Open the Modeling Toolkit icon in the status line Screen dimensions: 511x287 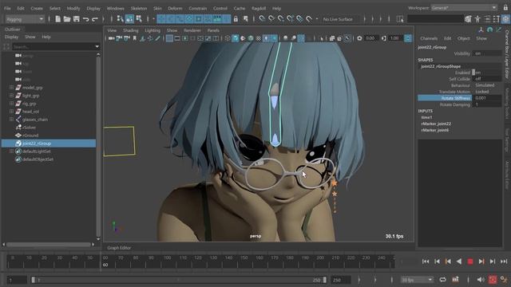coord(469,19)
